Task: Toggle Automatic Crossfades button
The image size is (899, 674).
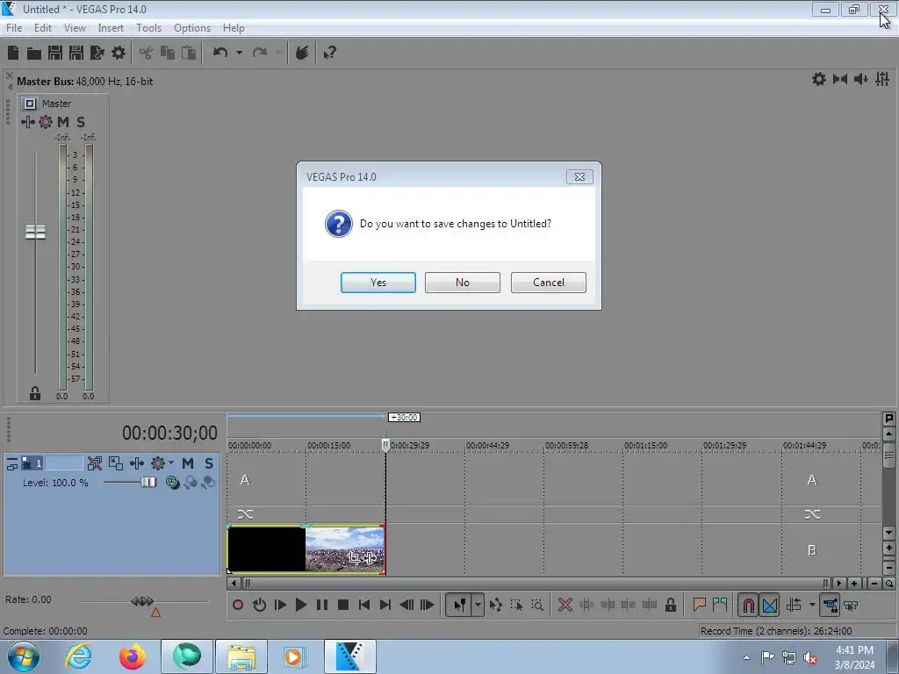Action: click(x=770, y=606)
